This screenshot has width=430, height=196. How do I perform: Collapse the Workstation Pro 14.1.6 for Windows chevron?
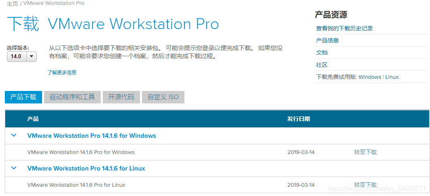14,135
